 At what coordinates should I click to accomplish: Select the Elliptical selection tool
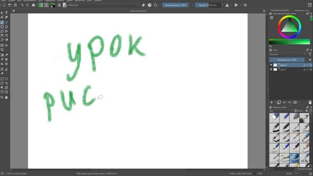point(6,79)
